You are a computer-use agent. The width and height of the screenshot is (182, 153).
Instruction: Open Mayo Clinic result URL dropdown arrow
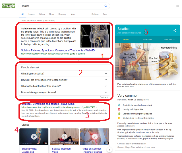point(97,107)
